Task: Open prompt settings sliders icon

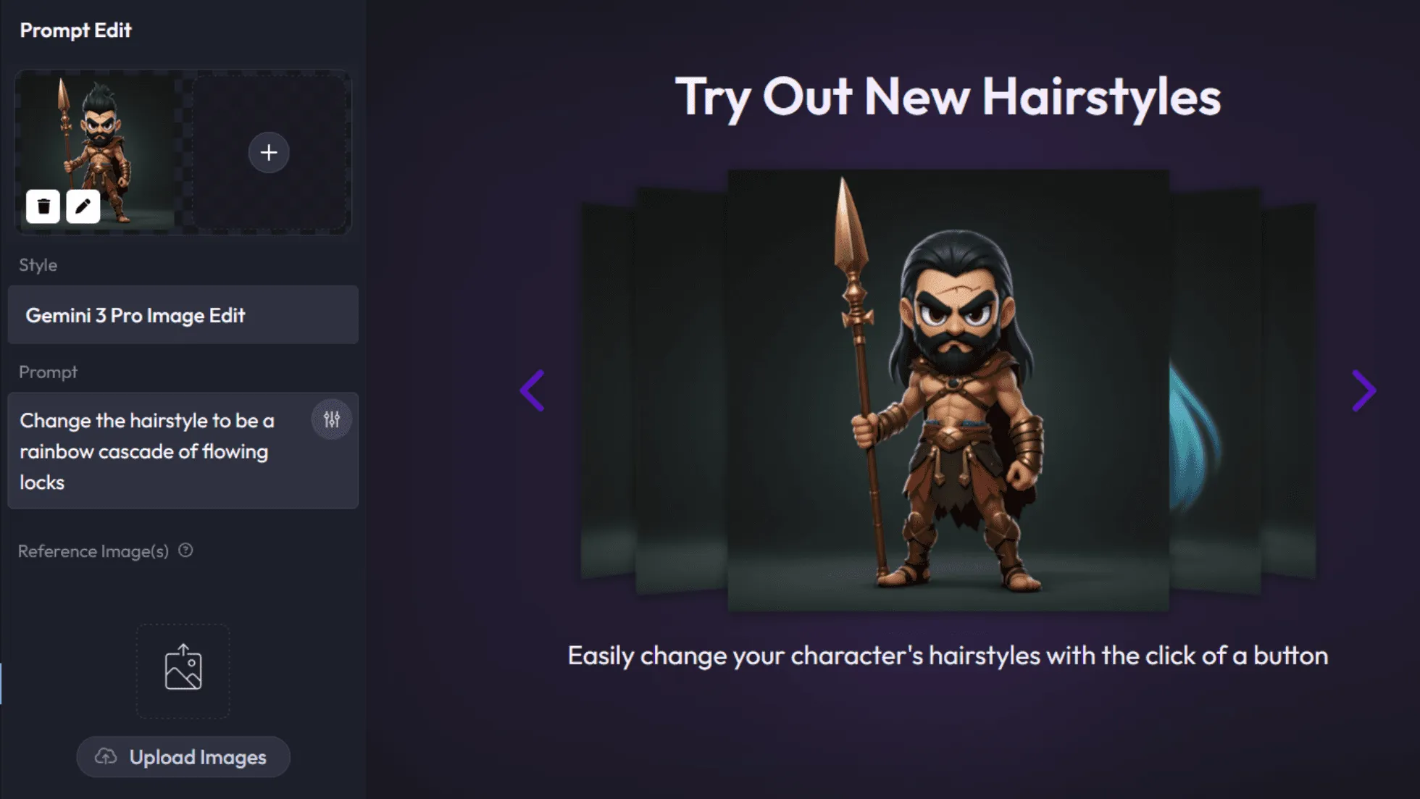Action: coord(332,419)
